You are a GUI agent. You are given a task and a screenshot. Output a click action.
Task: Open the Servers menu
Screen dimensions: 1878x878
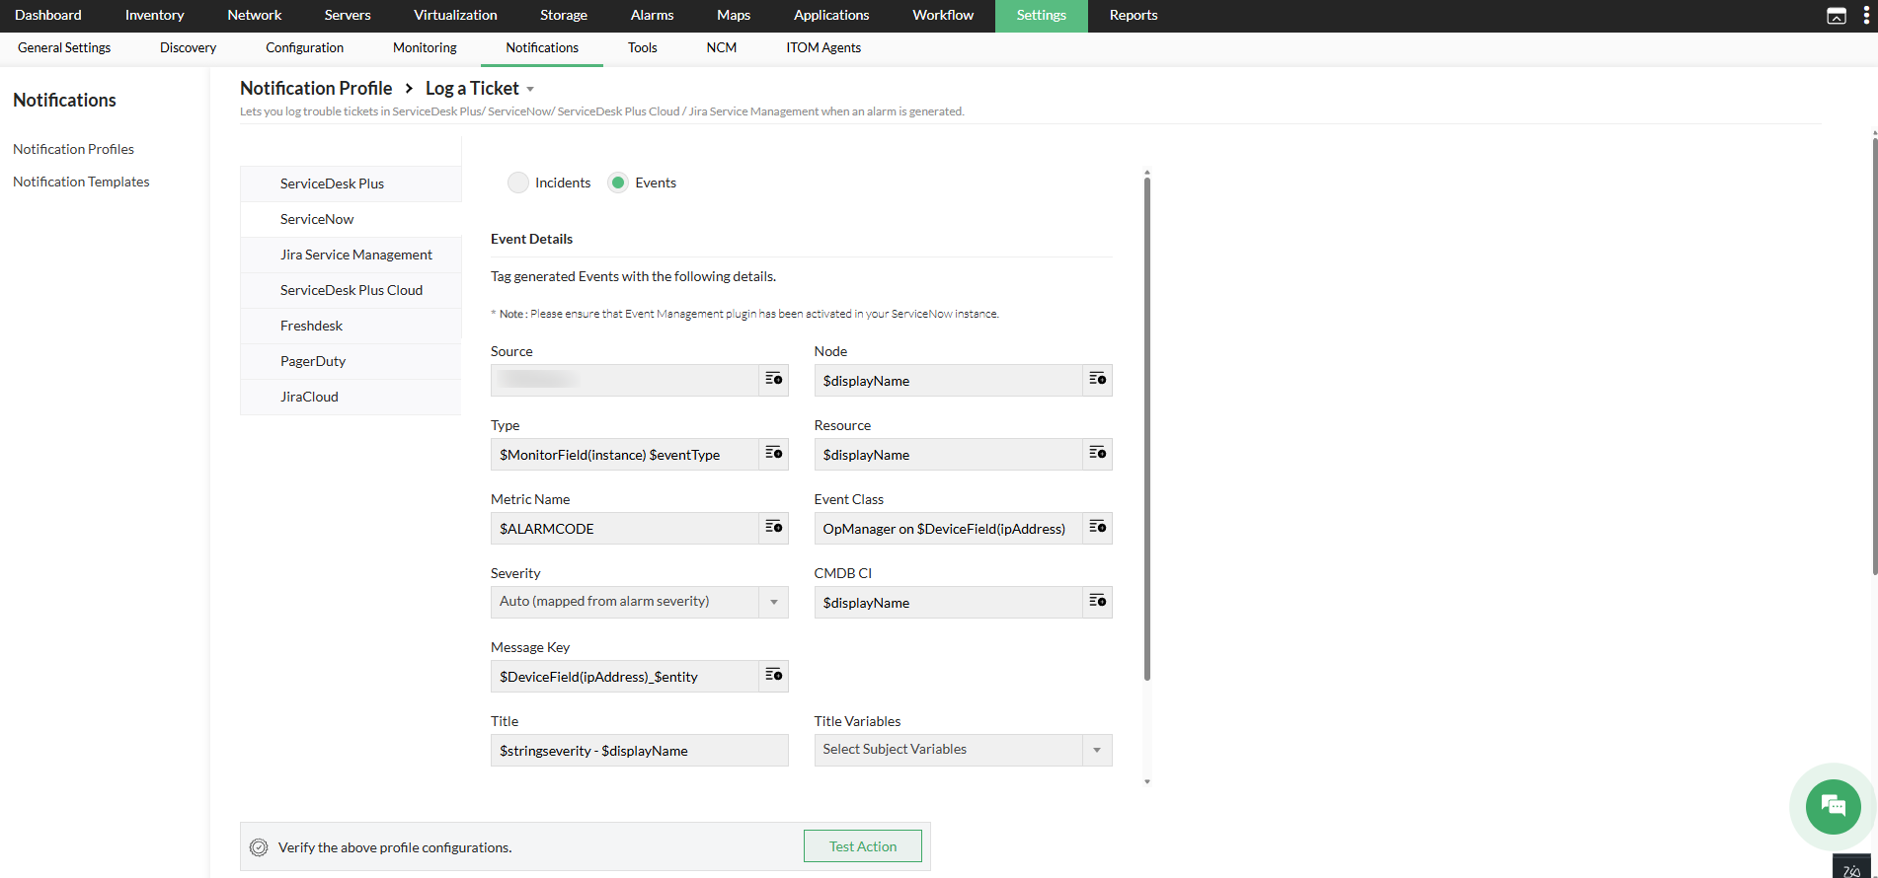pos(348,16)
